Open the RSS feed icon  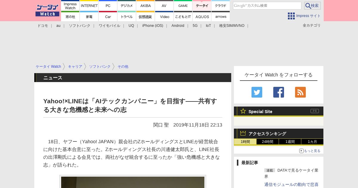(x=300, y=92)
